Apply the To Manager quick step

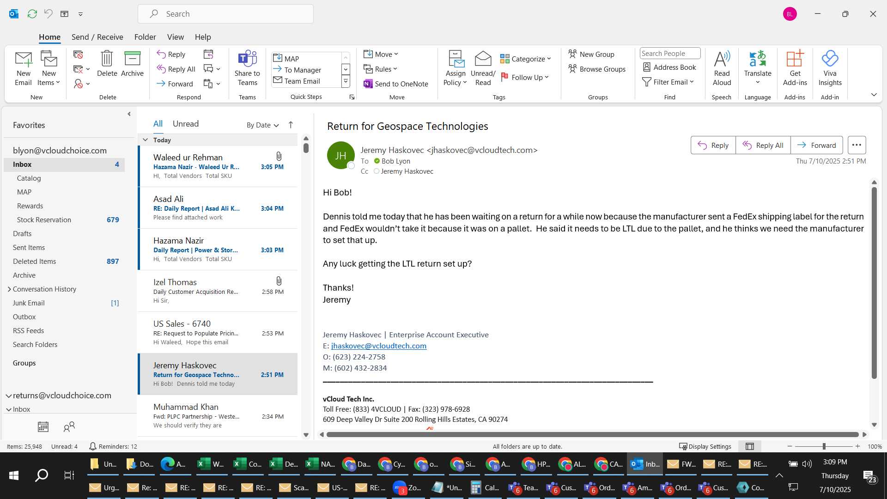[x=302, y=70]
